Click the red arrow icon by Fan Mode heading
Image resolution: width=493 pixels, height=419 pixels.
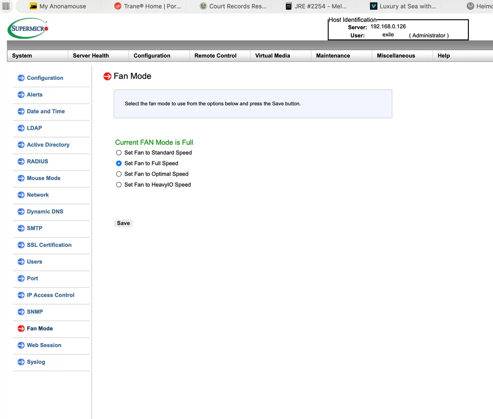coord(107,76)
